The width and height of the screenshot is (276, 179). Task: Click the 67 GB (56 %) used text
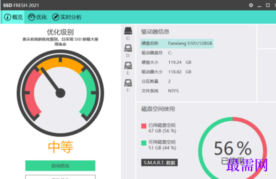[x=162, y=131]
